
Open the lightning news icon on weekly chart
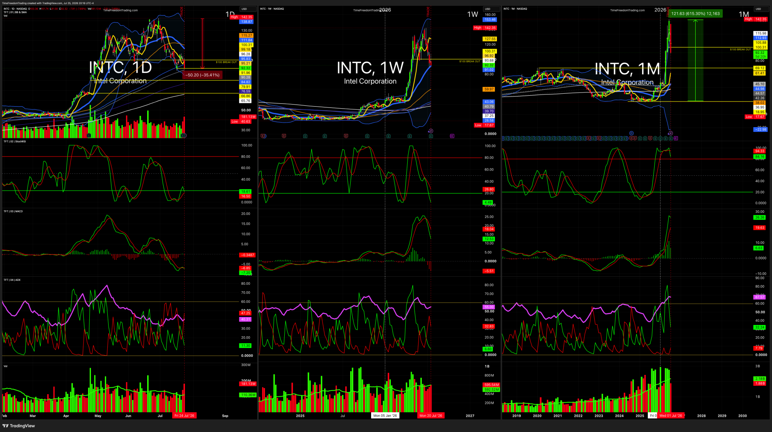(431, 131)
